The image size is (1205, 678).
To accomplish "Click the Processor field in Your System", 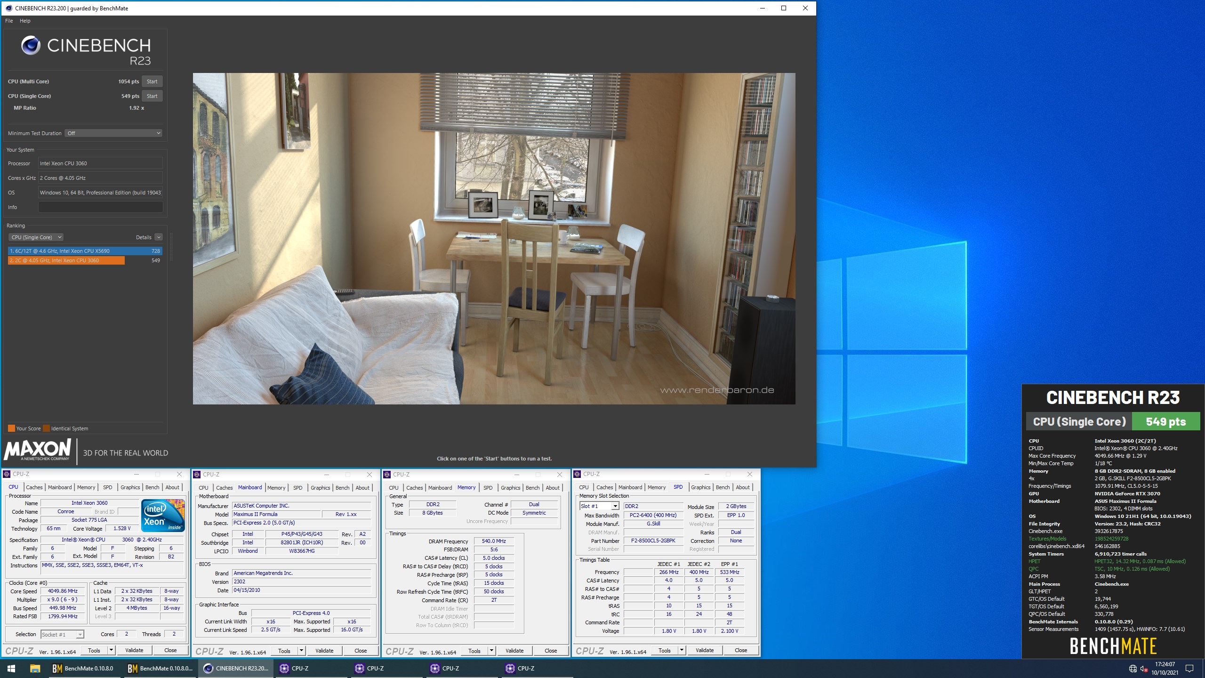I will click(x=100, y=163).
